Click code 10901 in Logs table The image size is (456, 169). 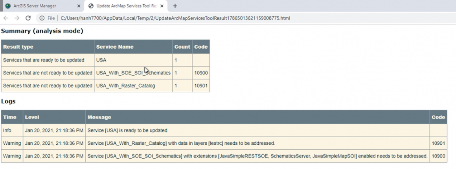click(x=438, y=143)
